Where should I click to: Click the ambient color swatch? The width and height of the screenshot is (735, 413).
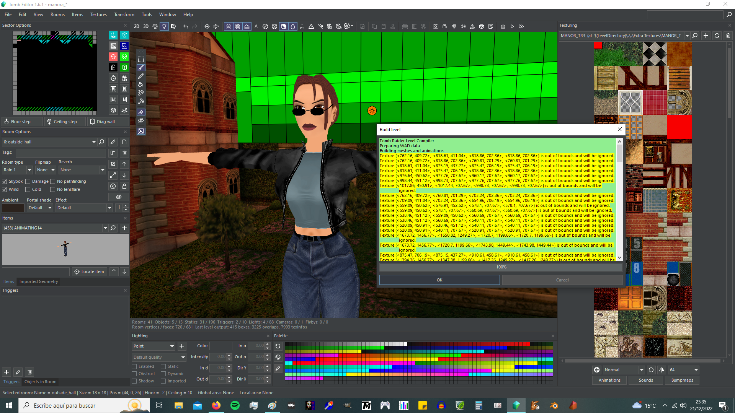[x=13, y=208]
